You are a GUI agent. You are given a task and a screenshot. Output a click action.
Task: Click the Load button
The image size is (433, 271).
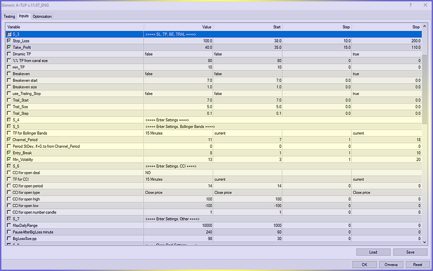[x=373, y=252]
